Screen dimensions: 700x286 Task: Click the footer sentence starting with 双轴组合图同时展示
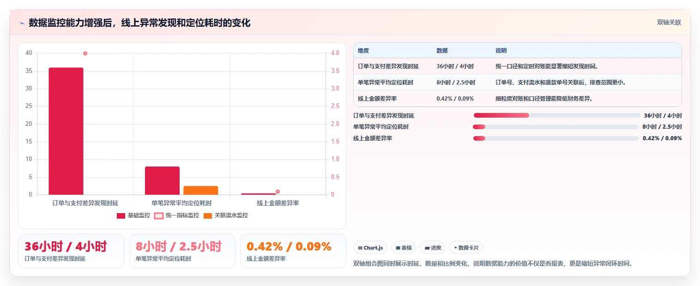493,264
